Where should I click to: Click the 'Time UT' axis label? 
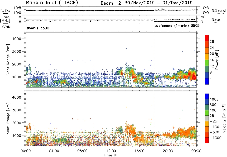[111, 155]
